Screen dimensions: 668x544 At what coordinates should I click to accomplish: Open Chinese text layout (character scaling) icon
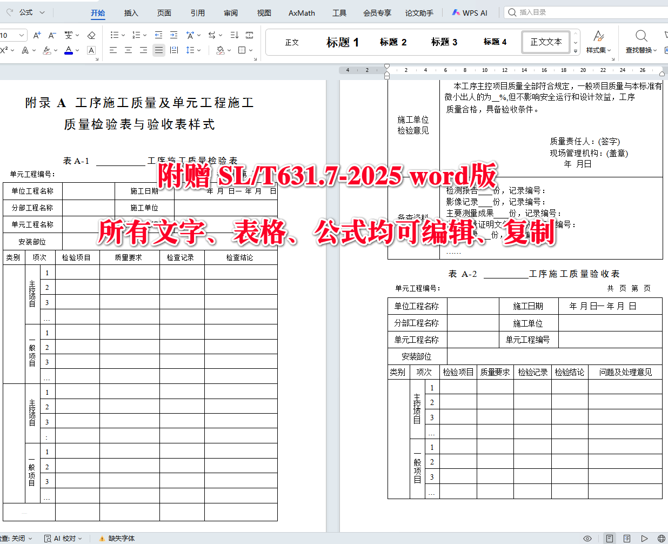pos(190,35)
